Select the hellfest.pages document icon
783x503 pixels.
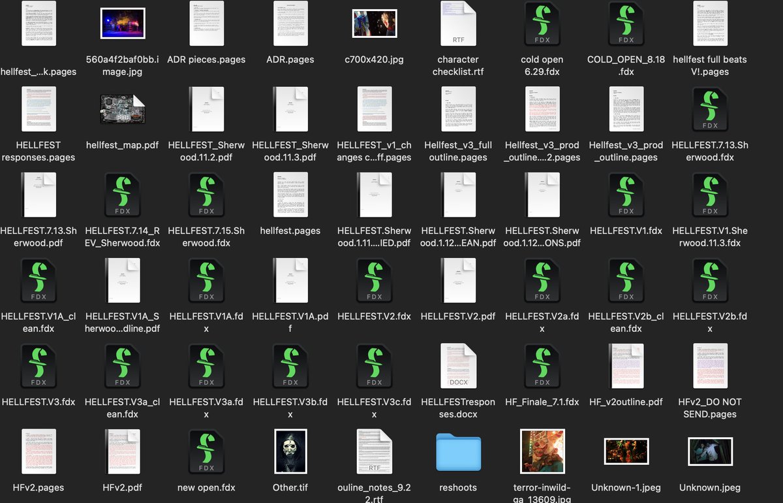pos(290,195)
